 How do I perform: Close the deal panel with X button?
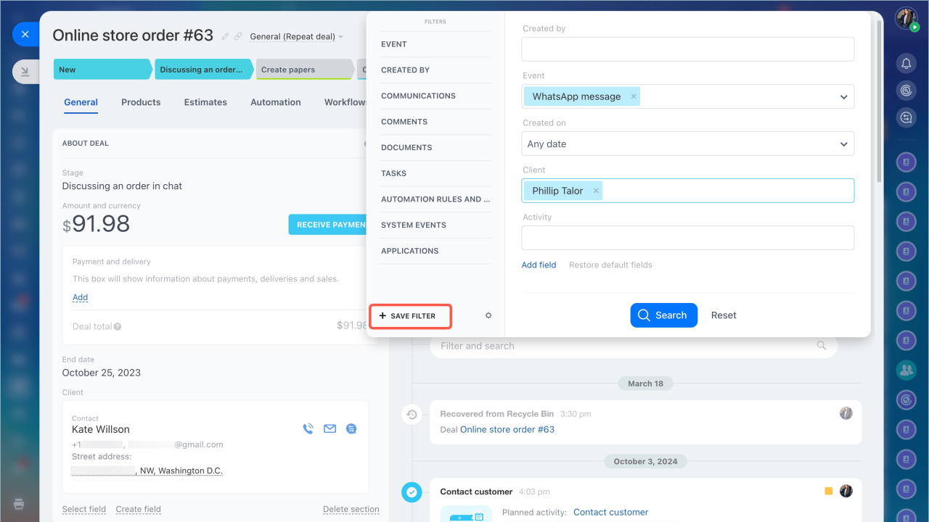click(25, 34)
